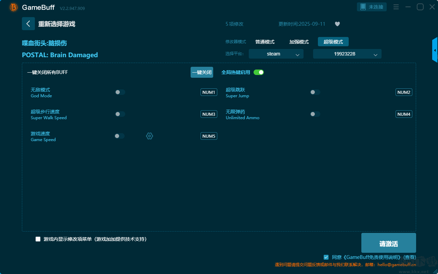Expand the blue side panel arrow
438x274 pixels.
point(435,50)
